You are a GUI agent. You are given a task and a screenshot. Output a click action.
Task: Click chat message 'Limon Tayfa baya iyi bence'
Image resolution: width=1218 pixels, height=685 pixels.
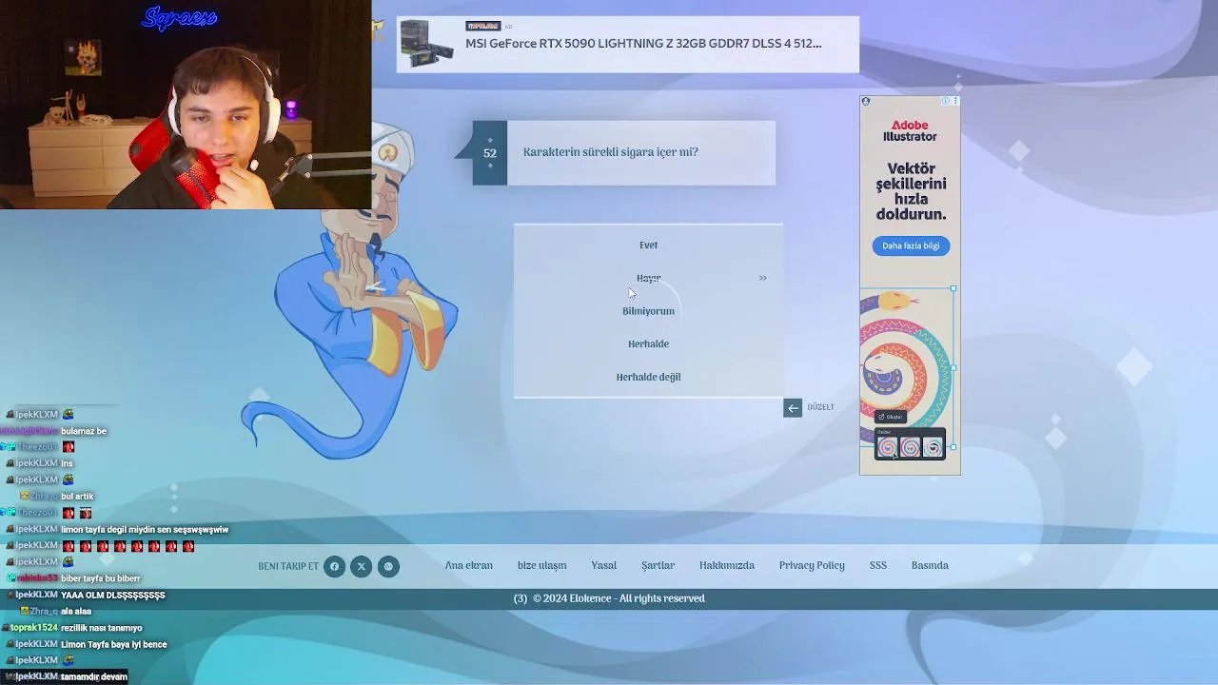point(114,644)
